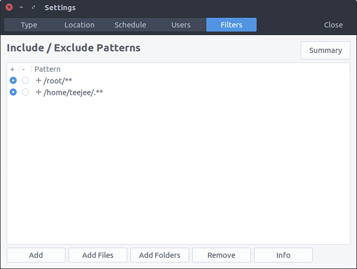The height and width of the screenshot is (269, 357).
Task: Click Add Folders button
Action: click(159, 255)
